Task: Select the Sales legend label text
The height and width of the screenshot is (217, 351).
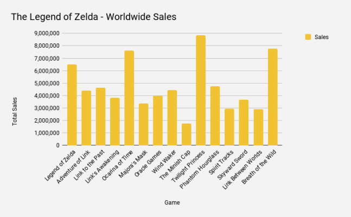Action: 321,37
